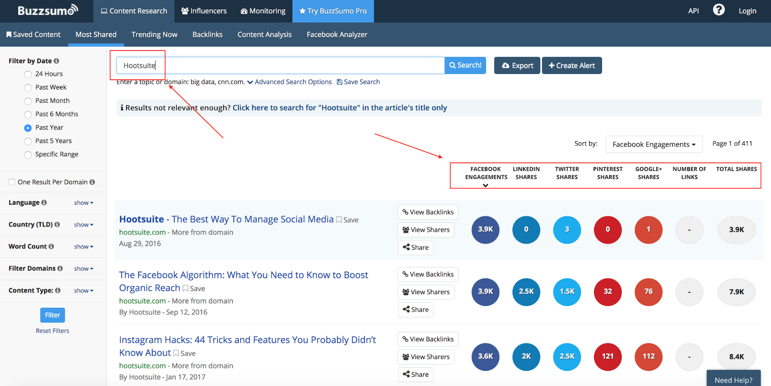Viewport: 771px width, 386px height.
Task: Click the Search! button
Action: tap(465, 65)
